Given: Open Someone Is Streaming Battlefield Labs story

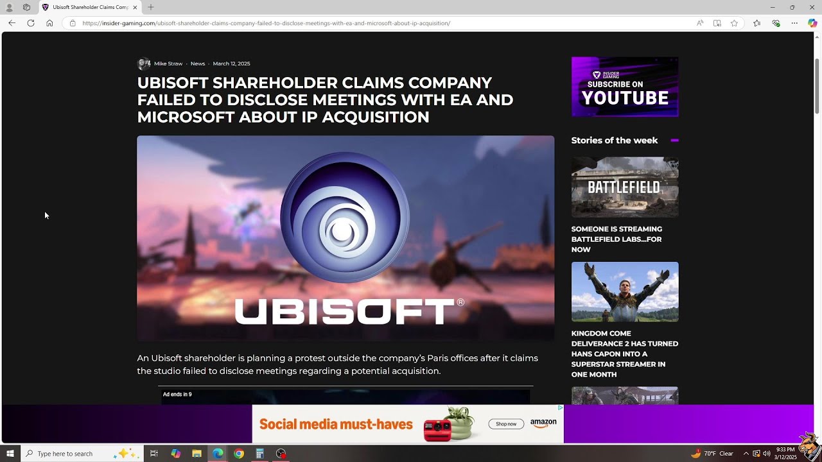Looking at the screenshot, I should pos(616,239).
